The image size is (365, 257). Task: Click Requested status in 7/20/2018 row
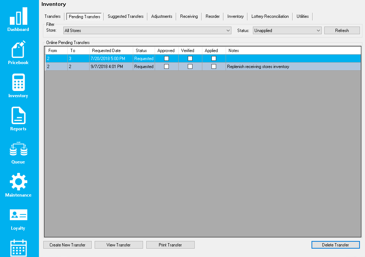pos(144,59)
